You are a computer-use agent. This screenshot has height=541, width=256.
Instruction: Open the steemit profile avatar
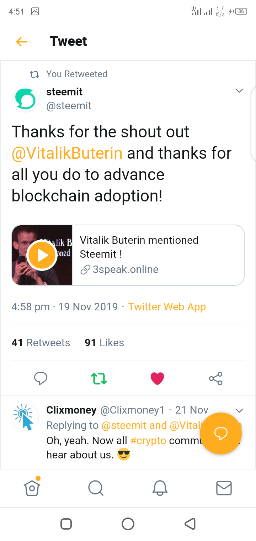pos(25,99)
